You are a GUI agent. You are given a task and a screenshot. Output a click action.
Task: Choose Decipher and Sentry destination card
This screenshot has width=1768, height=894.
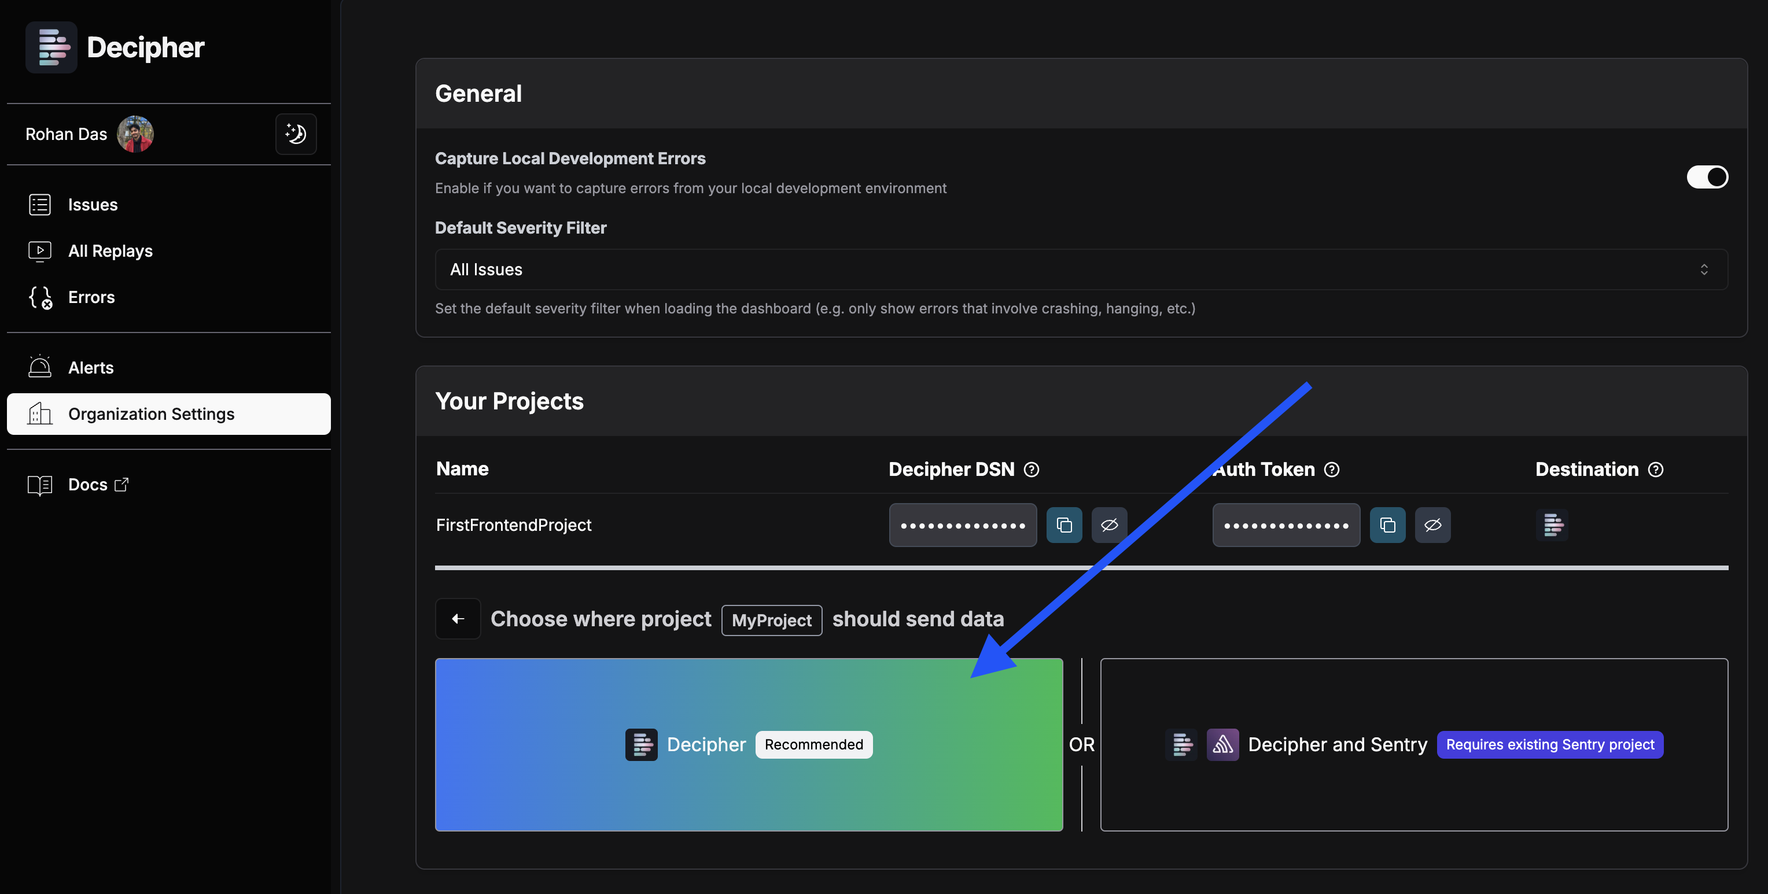coord(1414,744)
